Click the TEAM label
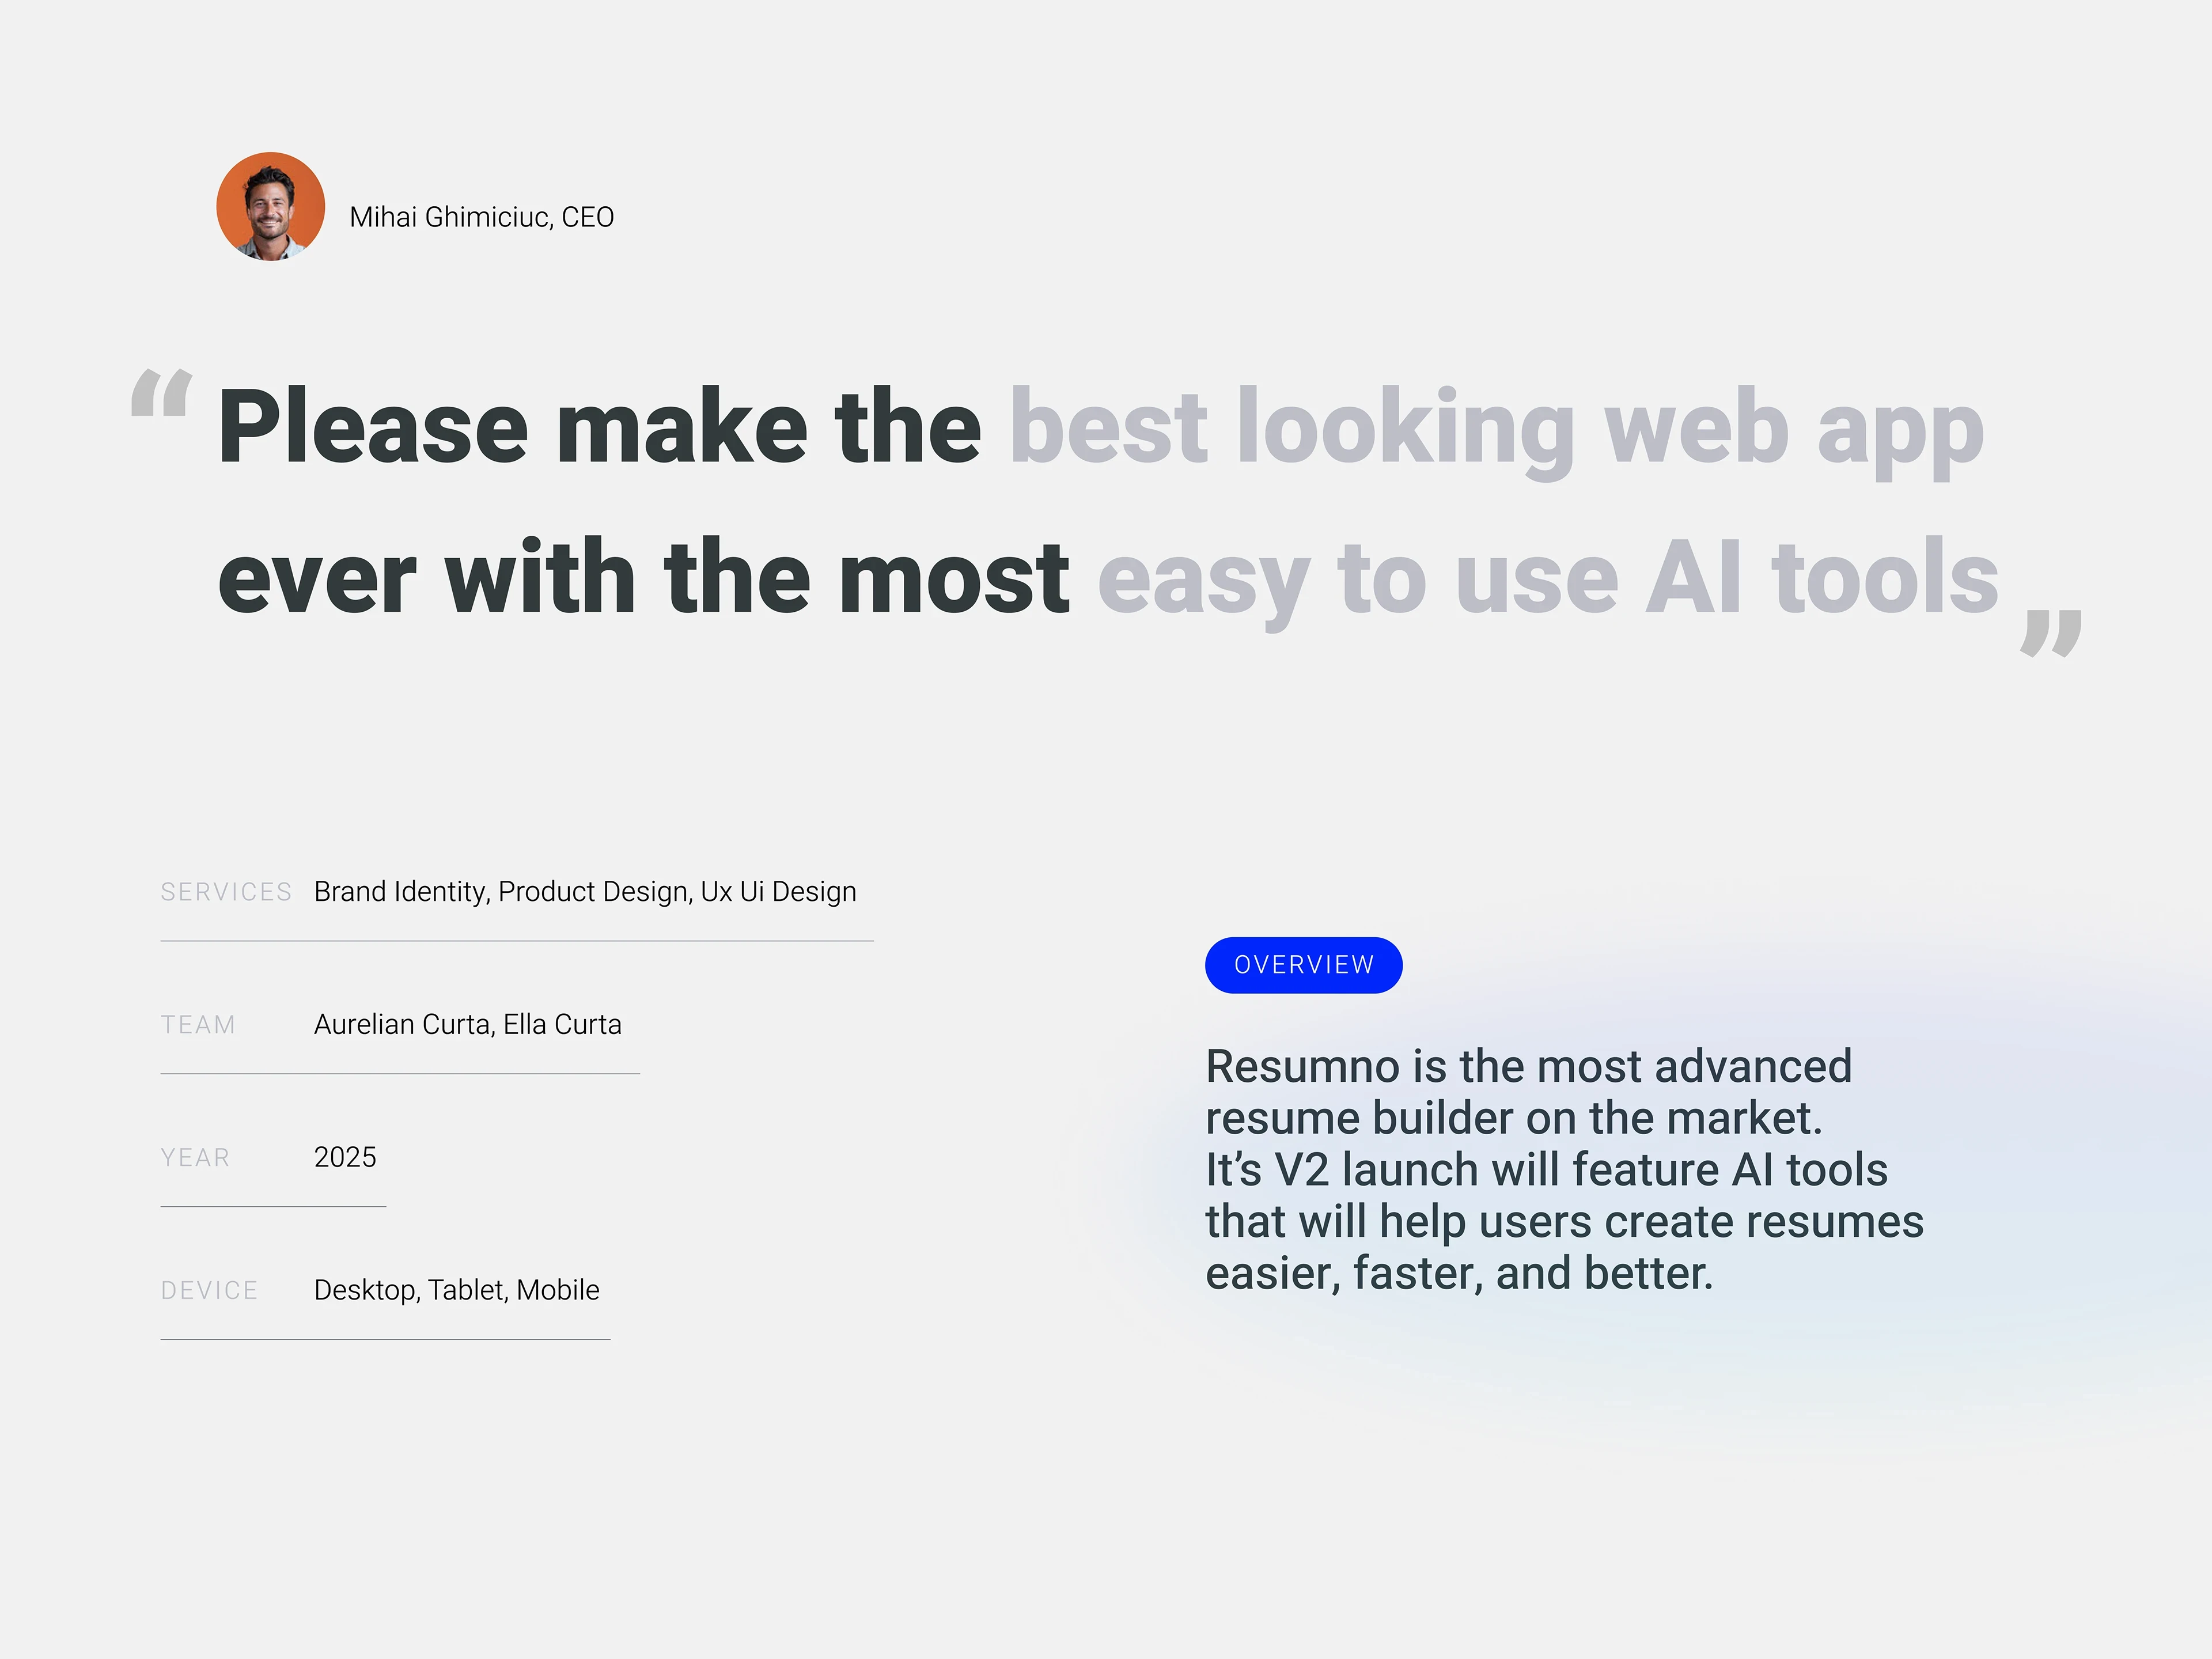Screen dimensions: 2212x1659 (x=198, y=1025)
